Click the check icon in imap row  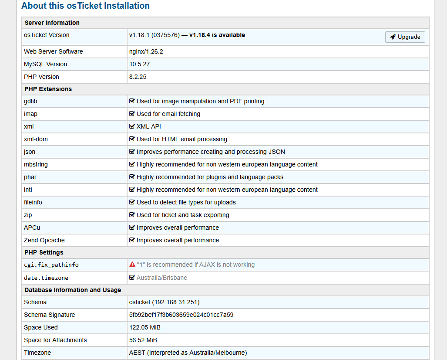132,114
